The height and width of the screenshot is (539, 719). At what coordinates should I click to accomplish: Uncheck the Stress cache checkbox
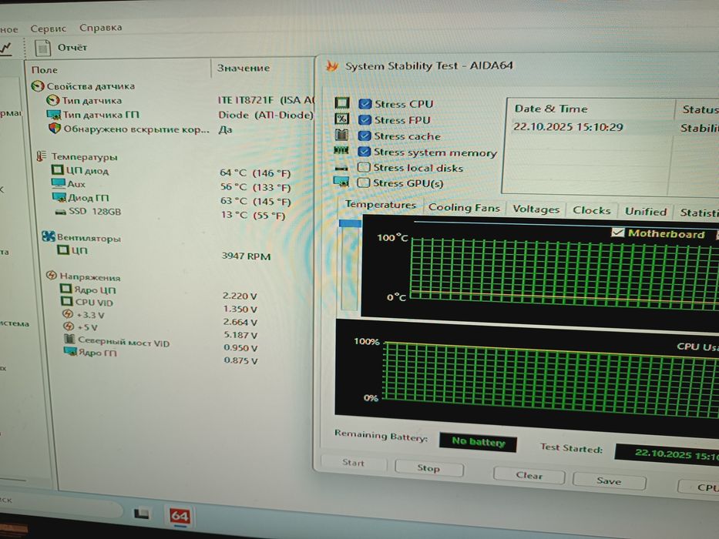pyautogui.click(x=365, y=136)
